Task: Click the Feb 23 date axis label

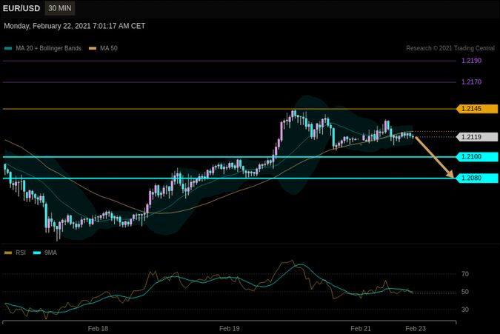Action: click(x=416, y=329)
